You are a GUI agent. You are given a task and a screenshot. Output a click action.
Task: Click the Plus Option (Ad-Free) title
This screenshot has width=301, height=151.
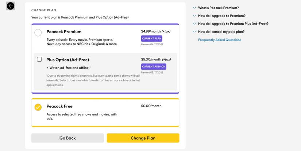coord(67,60)
